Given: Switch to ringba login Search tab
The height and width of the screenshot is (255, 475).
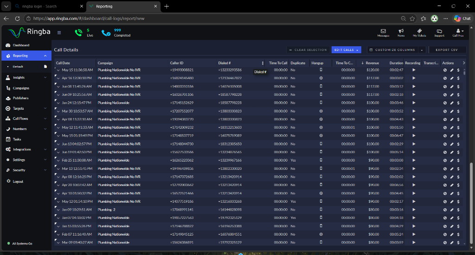Looking at the screenshot, I should click(48, 6).
